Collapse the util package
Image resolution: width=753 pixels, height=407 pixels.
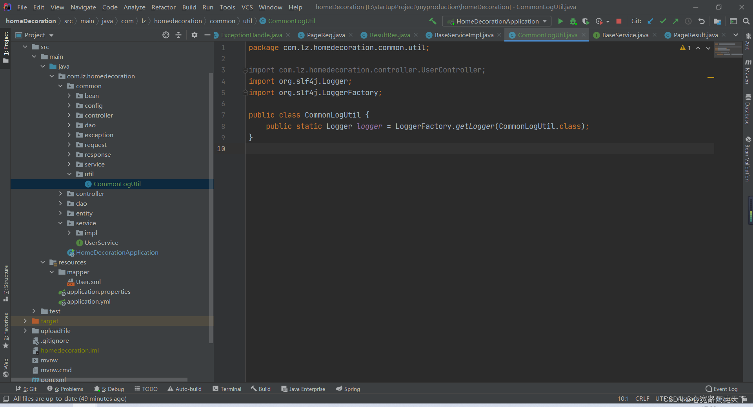[x=69, y=174]
